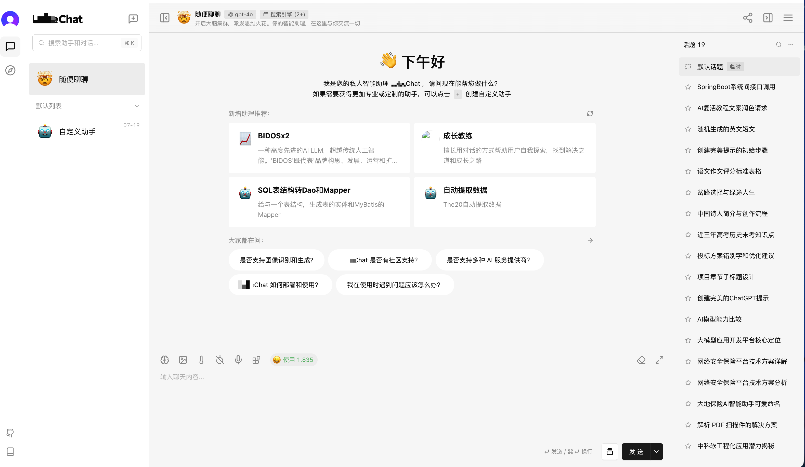
Task: Focus the 搜索助手和对话 search field
Action: click(x=83, y=43)
